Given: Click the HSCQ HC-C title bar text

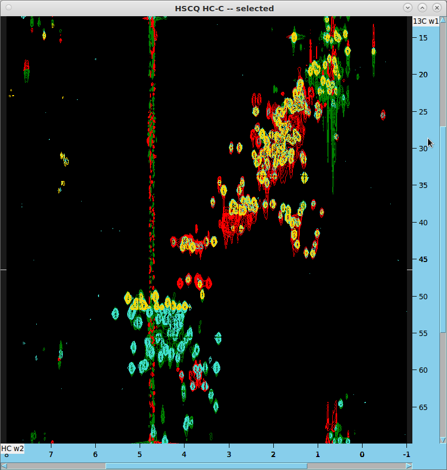Looking at the screenshot, I should point(224,8).
